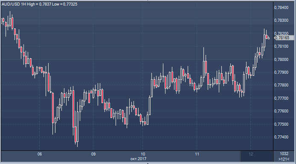
Task: Click the 0,78000 price level label
Action: click(281, 60)
